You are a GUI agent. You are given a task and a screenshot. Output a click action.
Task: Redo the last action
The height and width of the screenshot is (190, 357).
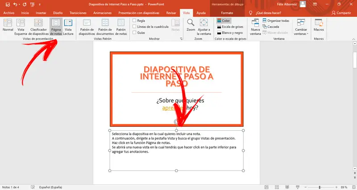(25, 4)
